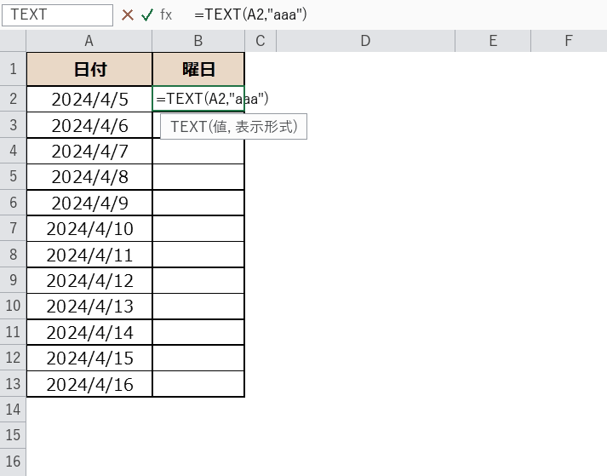607x476 pixels.
Task: Click cell containing 2024/4/13
Action: [89, 307]
